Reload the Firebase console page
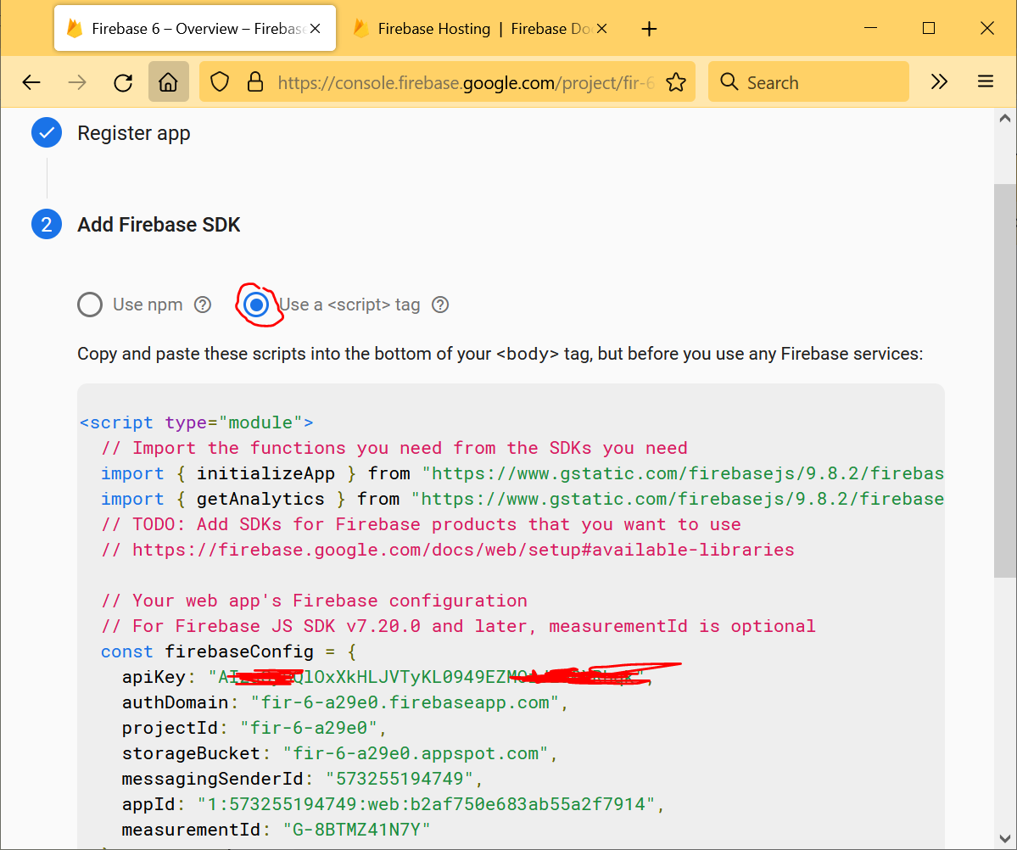Screen dimensions: 1017x850 (123, 82)
